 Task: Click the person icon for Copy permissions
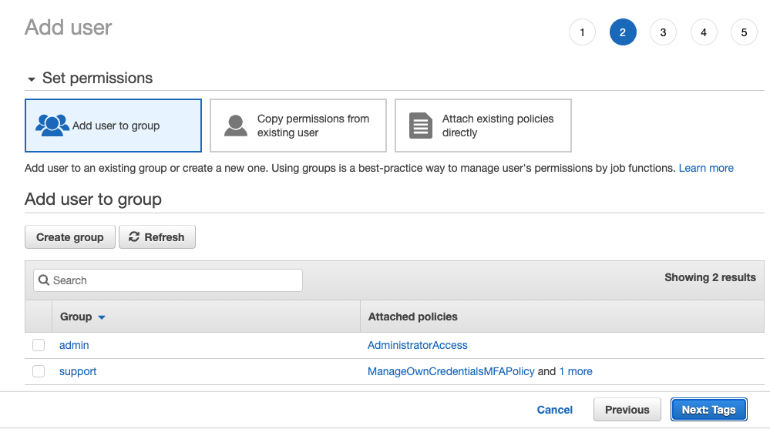click(235, 125)
